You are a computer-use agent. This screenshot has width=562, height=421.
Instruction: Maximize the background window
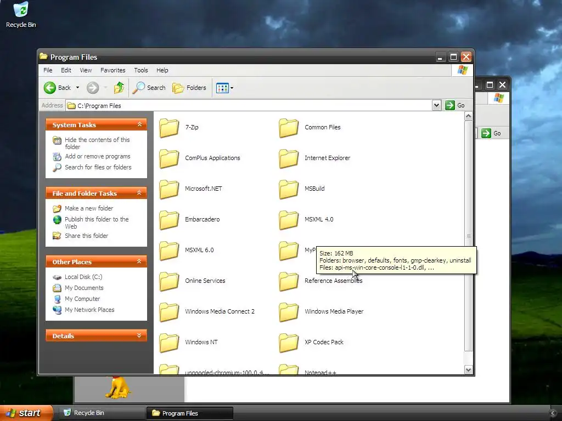pos(489,85)
